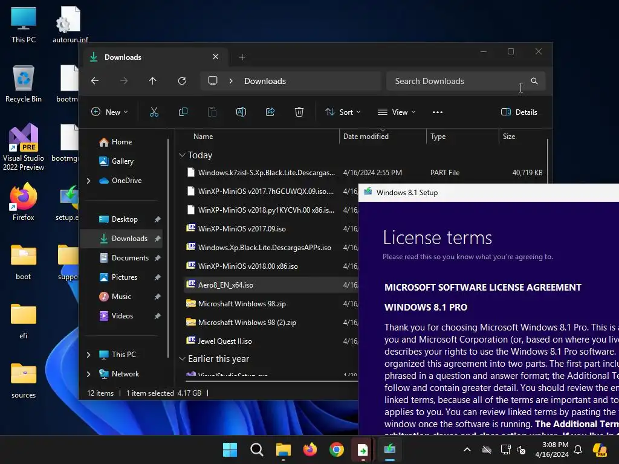This screenshot has width=619, height=464.
Task: Switch to Windows Setup taskbar icon
Action: pyautogui.click(x=390, y=449)
